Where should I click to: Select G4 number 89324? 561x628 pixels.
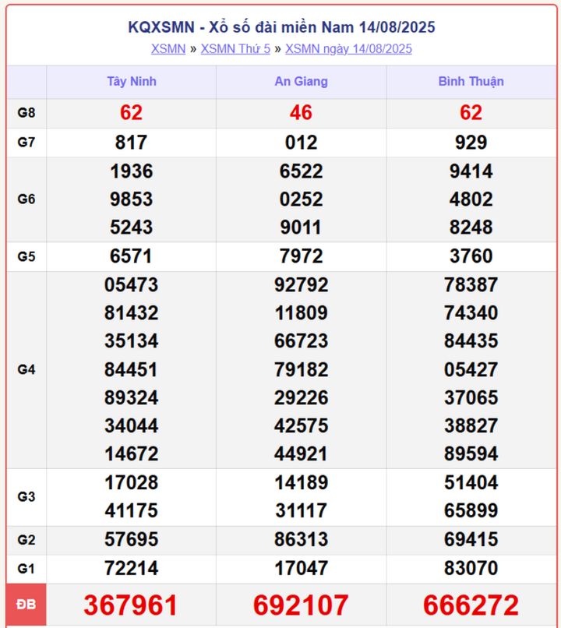(132, 397)
